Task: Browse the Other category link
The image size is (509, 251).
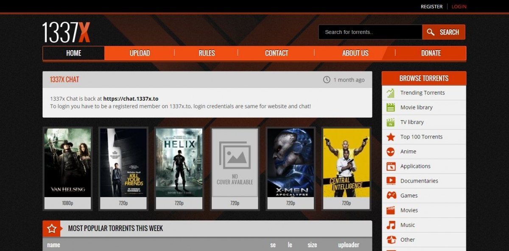Action: click(x=408, y=240)
